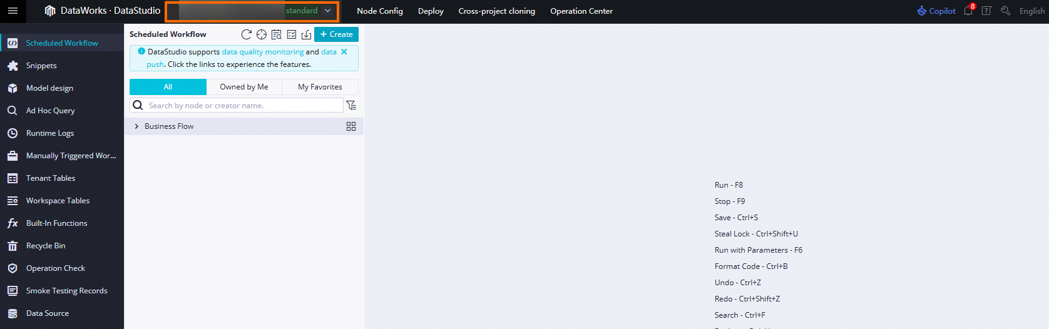The image size is (1049, 329).
Task: Open the filter icon beside search
Action: coord(351,105)
